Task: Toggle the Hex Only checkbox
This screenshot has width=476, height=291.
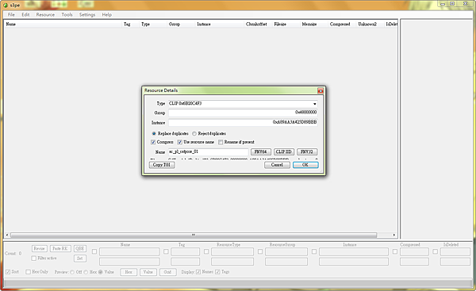Action: [x=29, y=272]
